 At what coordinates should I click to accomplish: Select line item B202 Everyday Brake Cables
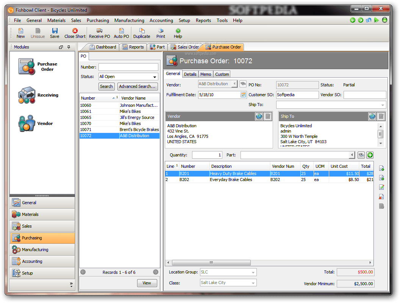[x=269, y=180]
